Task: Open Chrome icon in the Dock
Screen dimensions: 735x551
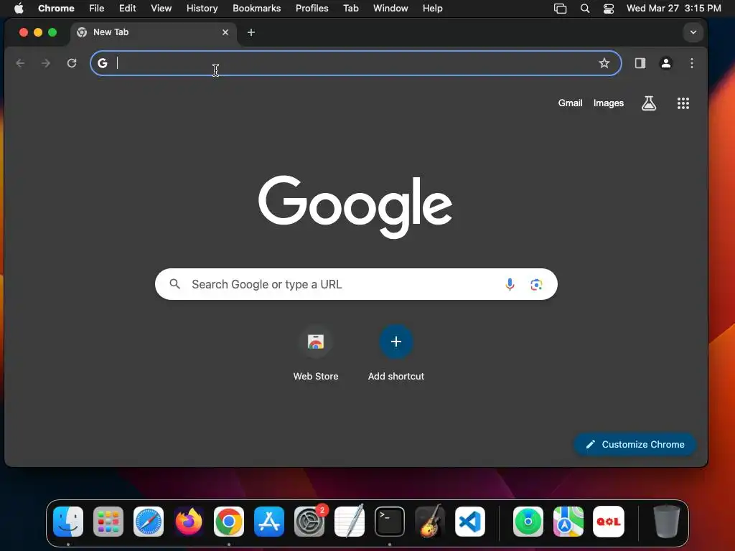Action: (229, 522)
